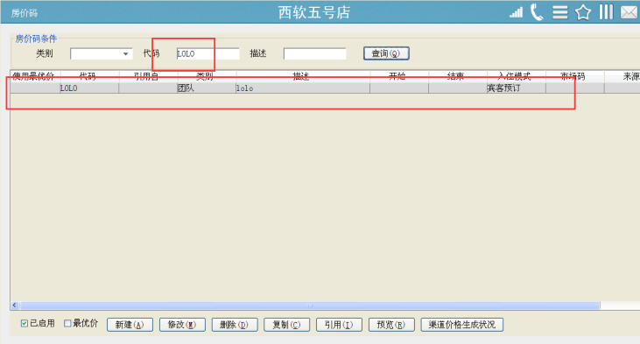The height and width of the screenshot is (344, 640).
Task: Expand the 类别 dropdown list
Action: 126,54
